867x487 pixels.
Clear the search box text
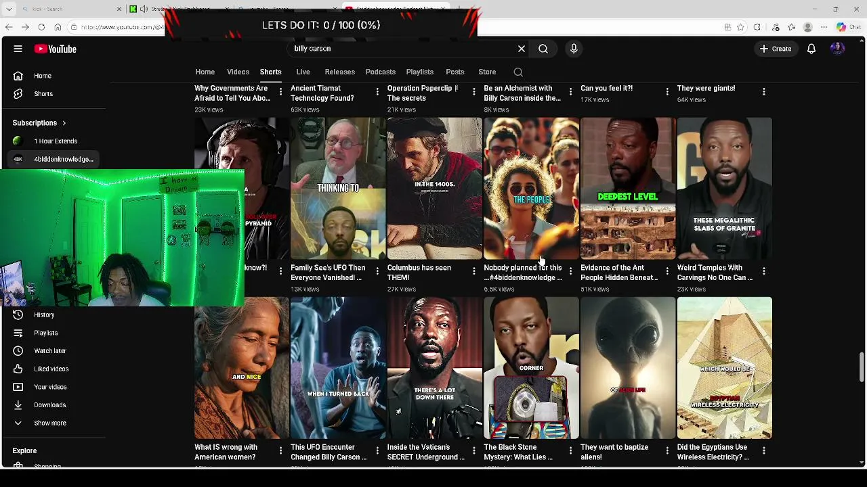click(x=522, y=49)
